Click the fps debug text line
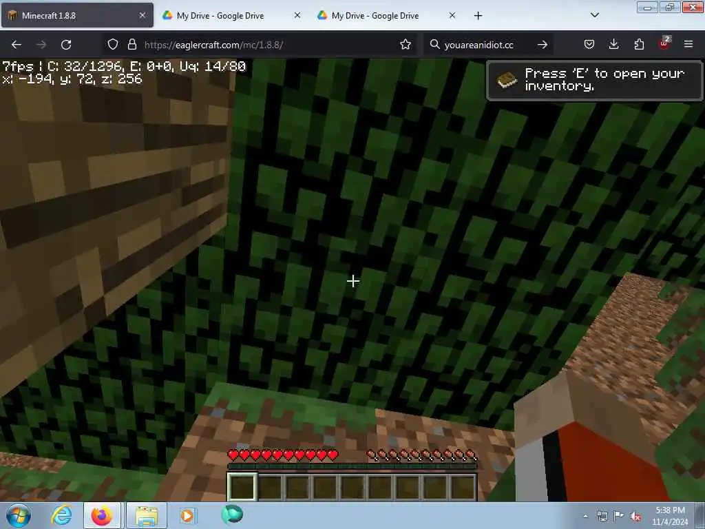 124,67
